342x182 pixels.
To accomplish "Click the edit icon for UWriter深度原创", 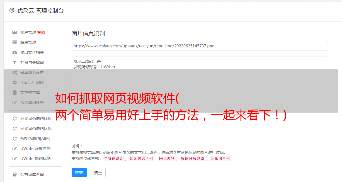I will click(15, 149).
